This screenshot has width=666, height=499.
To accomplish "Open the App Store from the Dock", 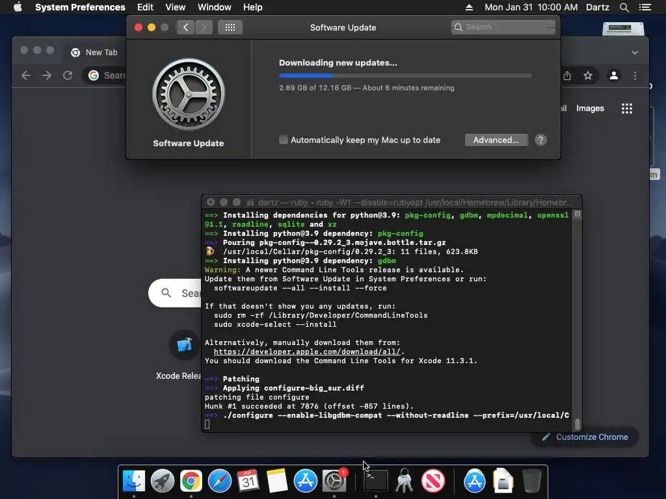I will click(x=306, y=481).
